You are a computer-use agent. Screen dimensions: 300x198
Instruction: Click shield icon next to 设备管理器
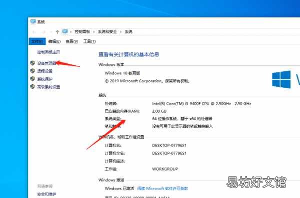[32, 63]
